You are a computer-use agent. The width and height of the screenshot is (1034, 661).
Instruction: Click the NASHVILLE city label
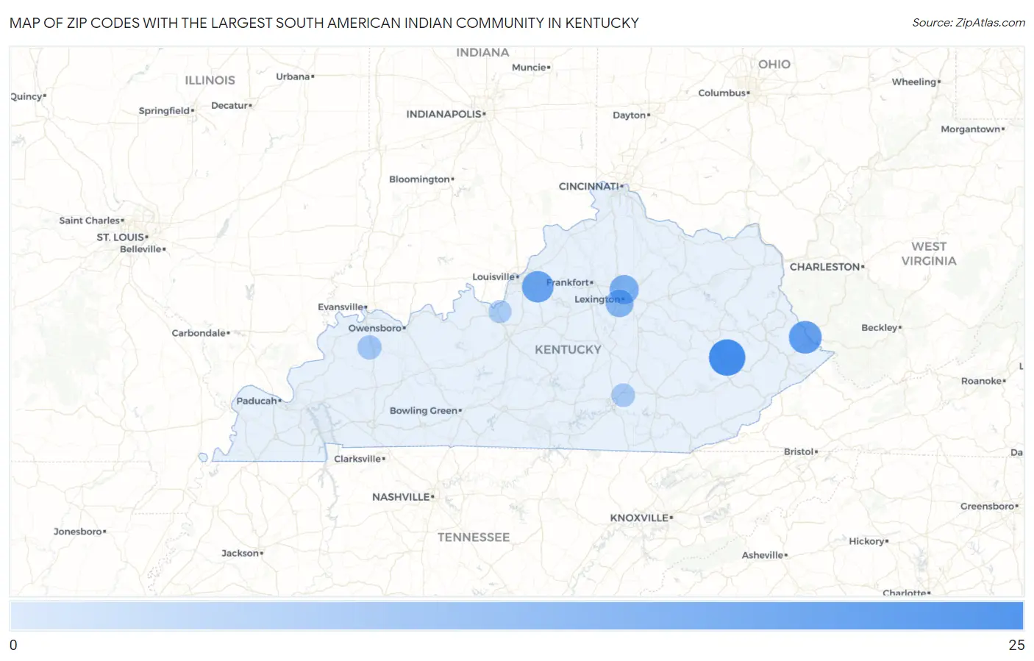401,497
